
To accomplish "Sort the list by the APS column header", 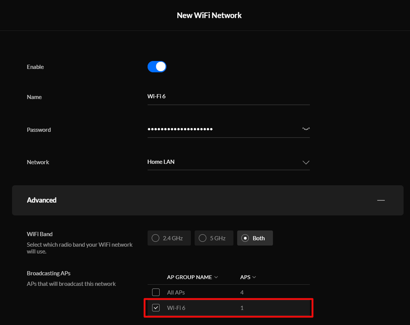I will click(245, 277).
